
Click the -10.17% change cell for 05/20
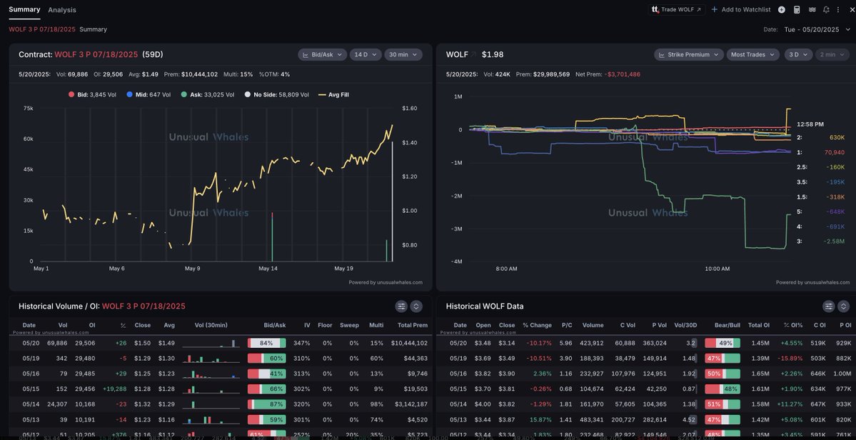[539, 343]
